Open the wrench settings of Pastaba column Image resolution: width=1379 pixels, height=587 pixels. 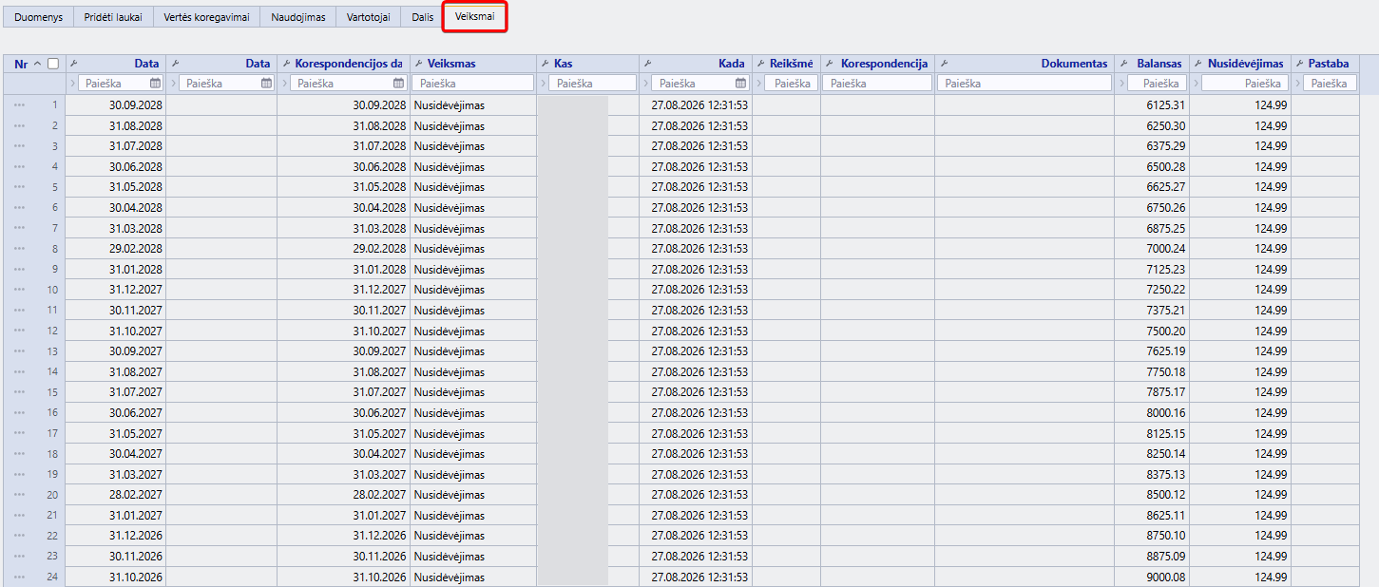(1299, 64)
